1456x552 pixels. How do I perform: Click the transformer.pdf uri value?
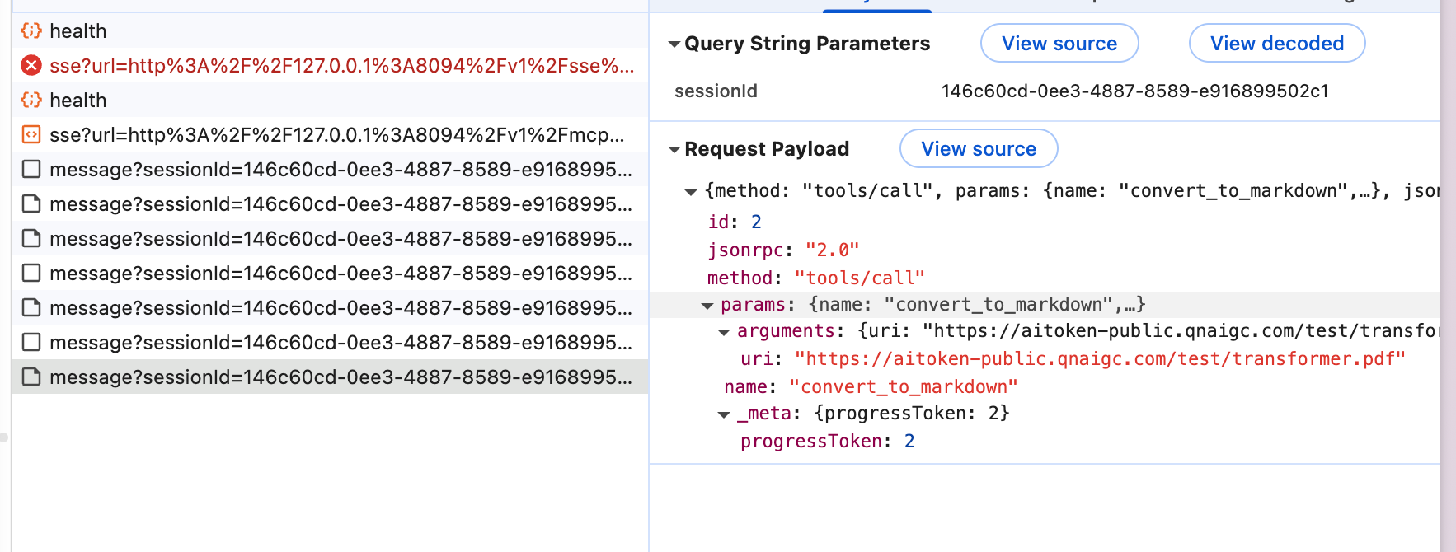coord(1099,359)
